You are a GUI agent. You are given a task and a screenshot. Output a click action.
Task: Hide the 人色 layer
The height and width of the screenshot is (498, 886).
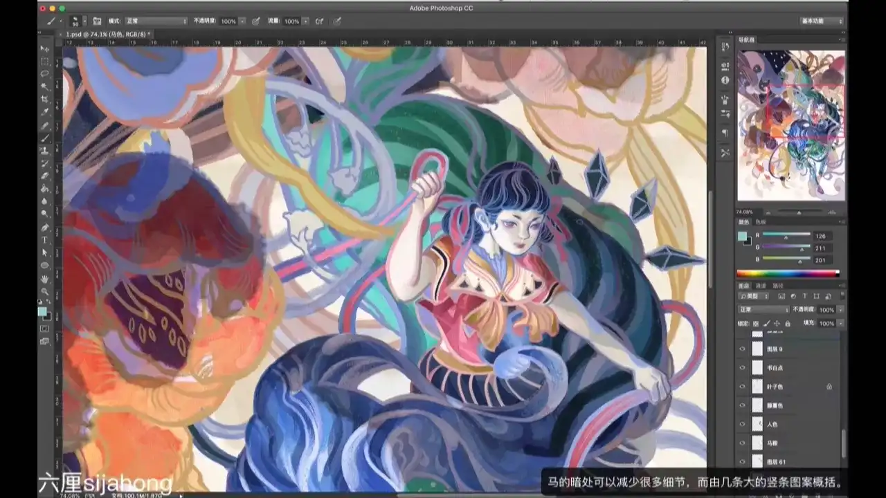pyautogui.click(x=742, y=424)
